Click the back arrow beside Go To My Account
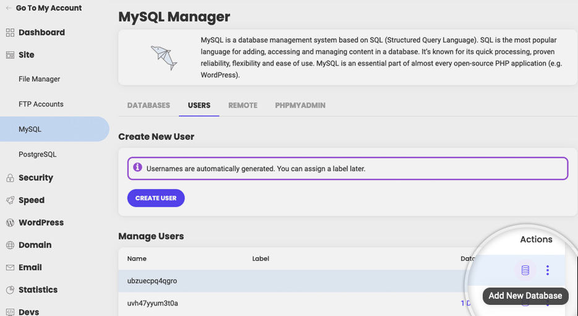This screenshot has height=316, width=578. click(9, 8)
